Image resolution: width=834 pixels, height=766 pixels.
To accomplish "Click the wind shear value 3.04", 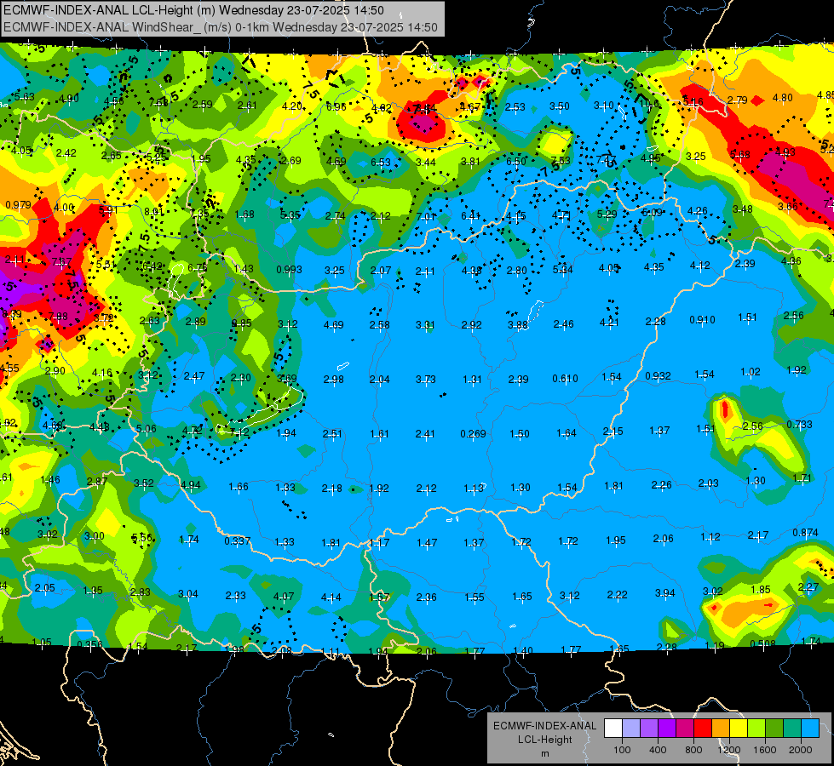I will (187, 593).
